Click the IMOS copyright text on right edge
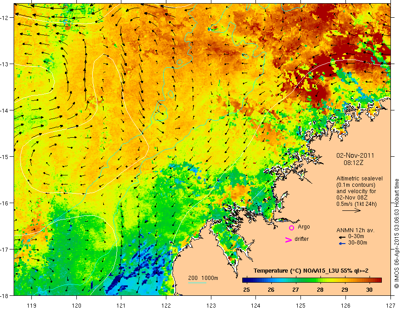 pyautogui.click(x=397, y=234)
